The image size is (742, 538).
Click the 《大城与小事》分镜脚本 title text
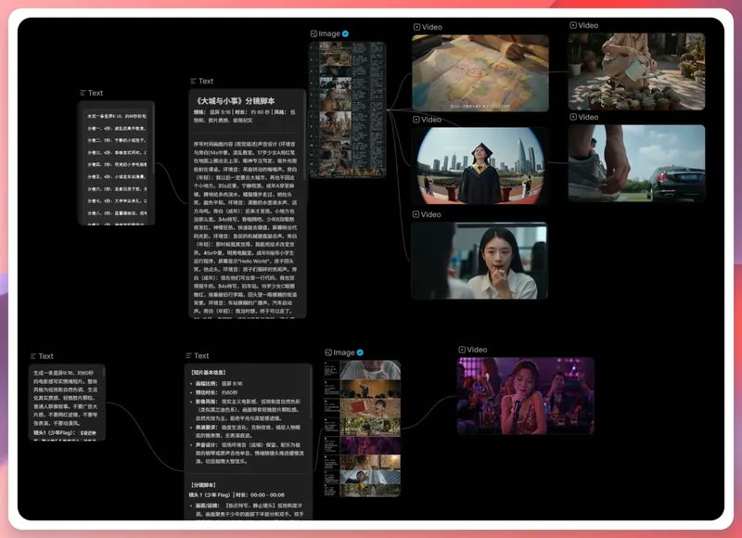(235, 101)
